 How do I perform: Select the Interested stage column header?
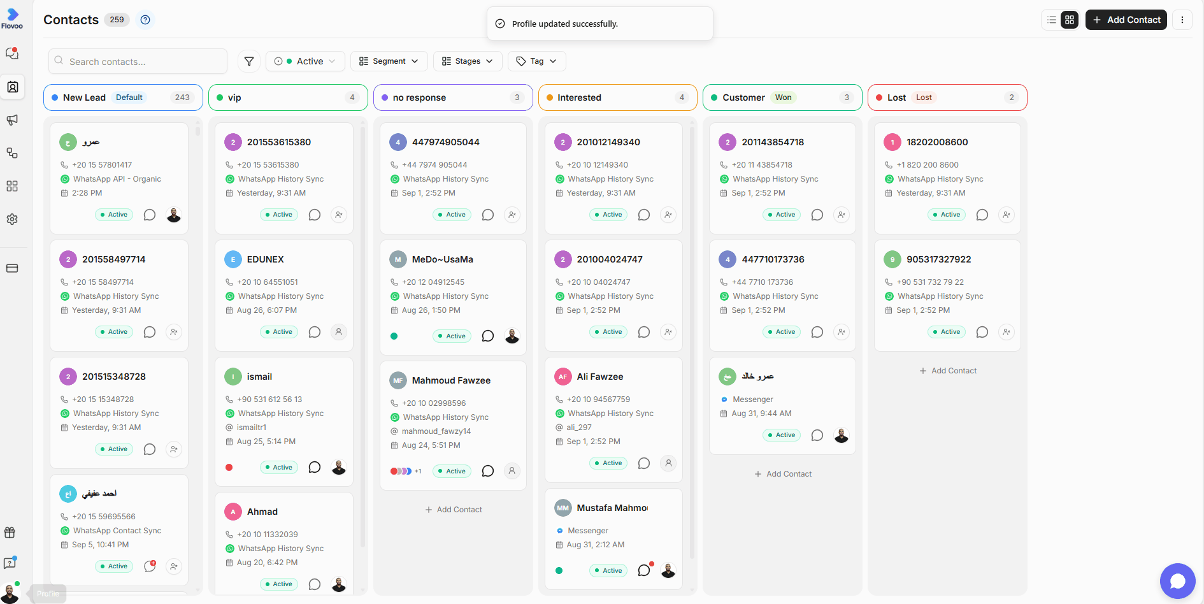coord(617,97)
